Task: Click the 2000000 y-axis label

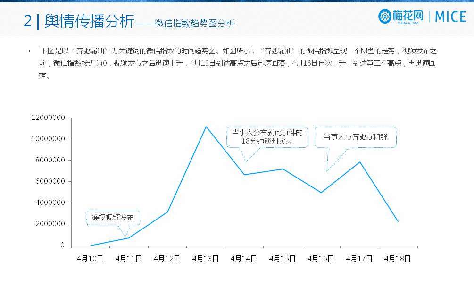Action: [50, 224]
